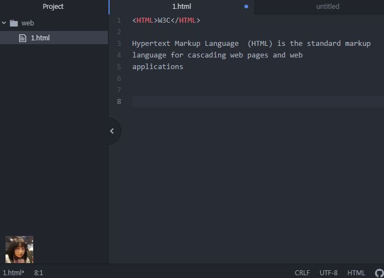The width and height of the screenshot is (384, 278).
Task: Click line number 5 in the gutter
Action: (119, 66)
